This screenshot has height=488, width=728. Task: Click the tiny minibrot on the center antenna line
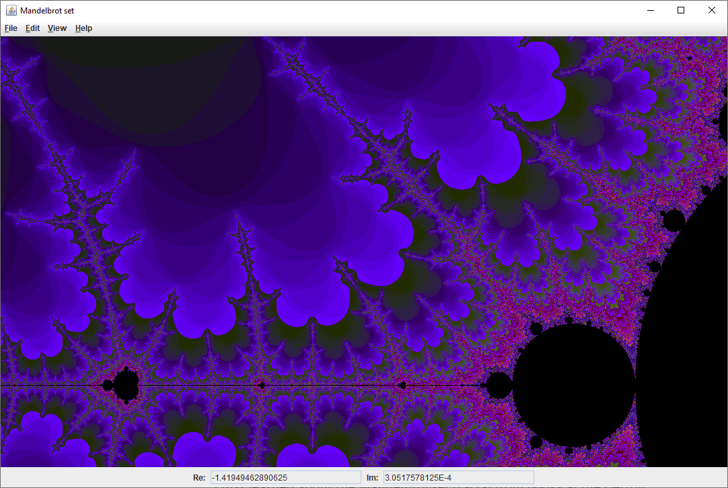point(262,385)
